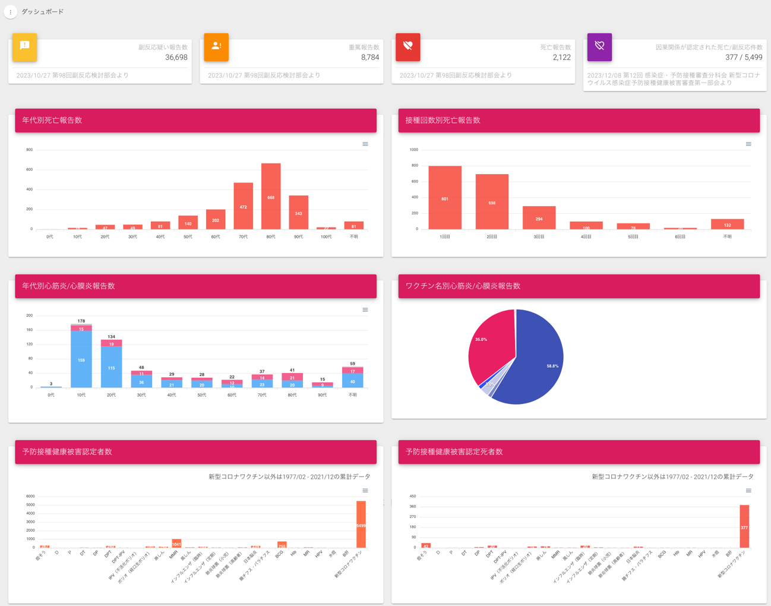The height and width of the screenshot is (606, 771).
Task: Open the three-dot menu beside ダッシュボード
Action: pos(10,12)
